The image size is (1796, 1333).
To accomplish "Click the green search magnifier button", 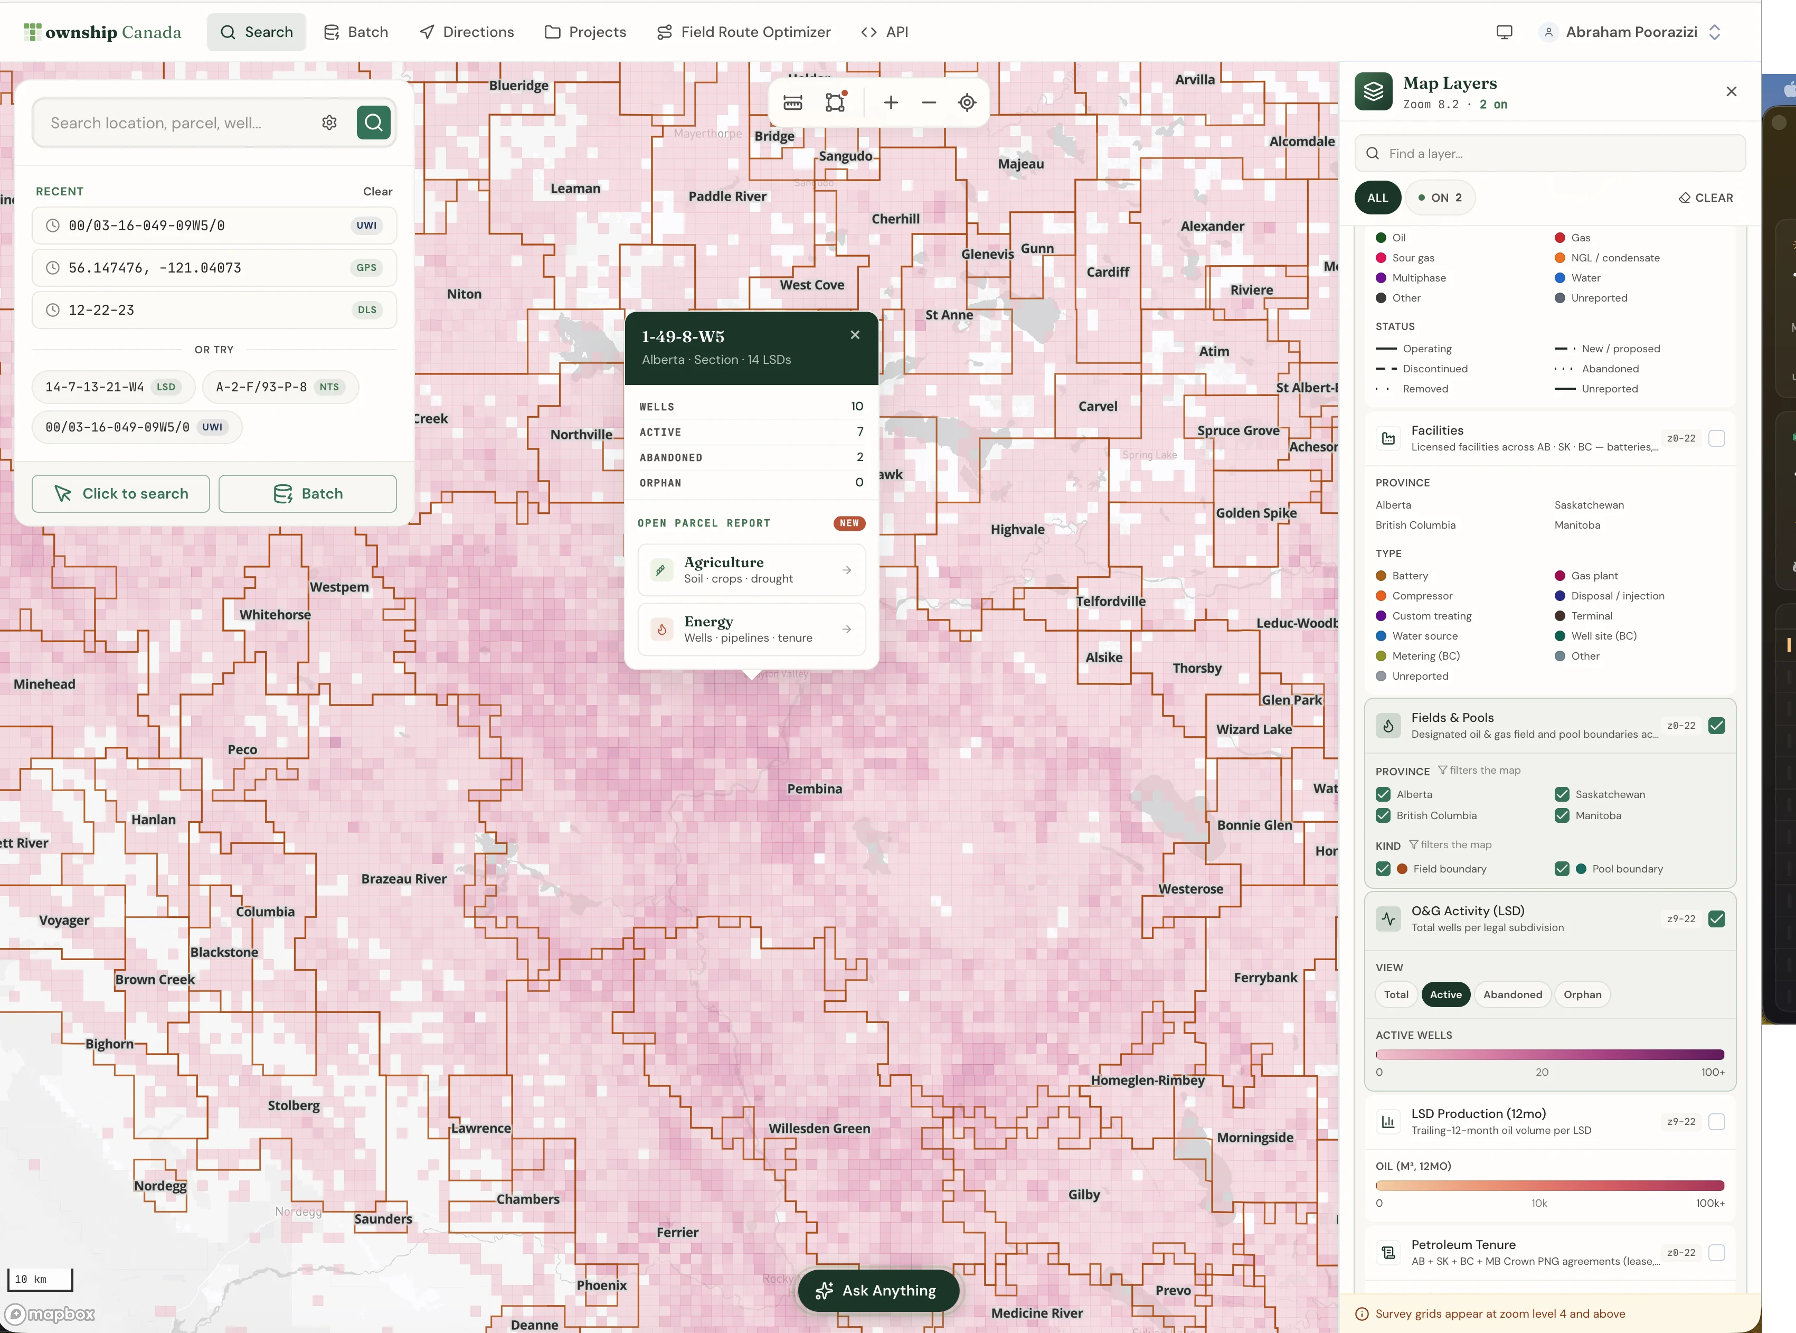I will (373, 123).
